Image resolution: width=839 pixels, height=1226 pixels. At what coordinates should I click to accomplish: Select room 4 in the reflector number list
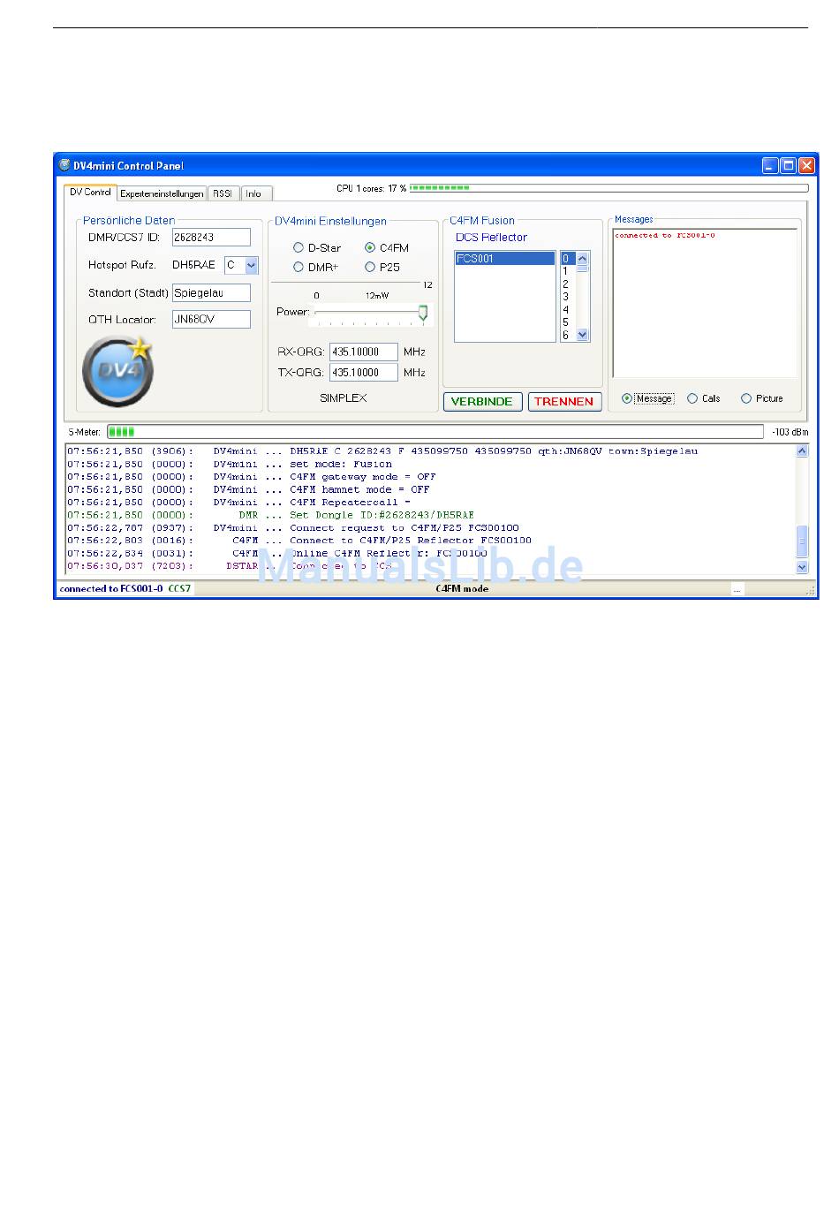click(567, 310)
